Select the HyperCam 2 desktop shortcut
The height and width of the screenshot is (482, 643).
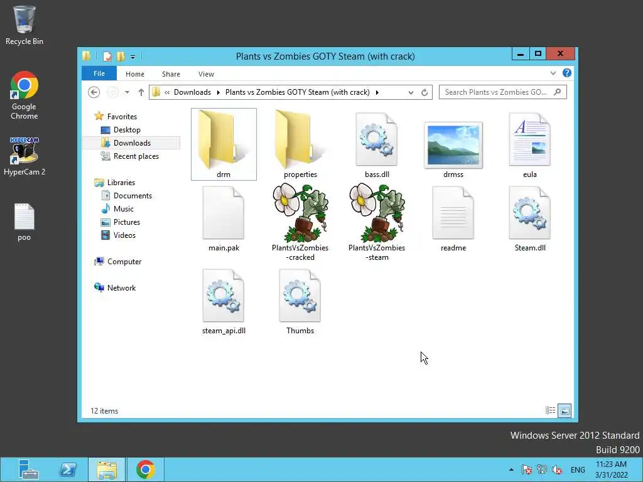coord(24,156)
